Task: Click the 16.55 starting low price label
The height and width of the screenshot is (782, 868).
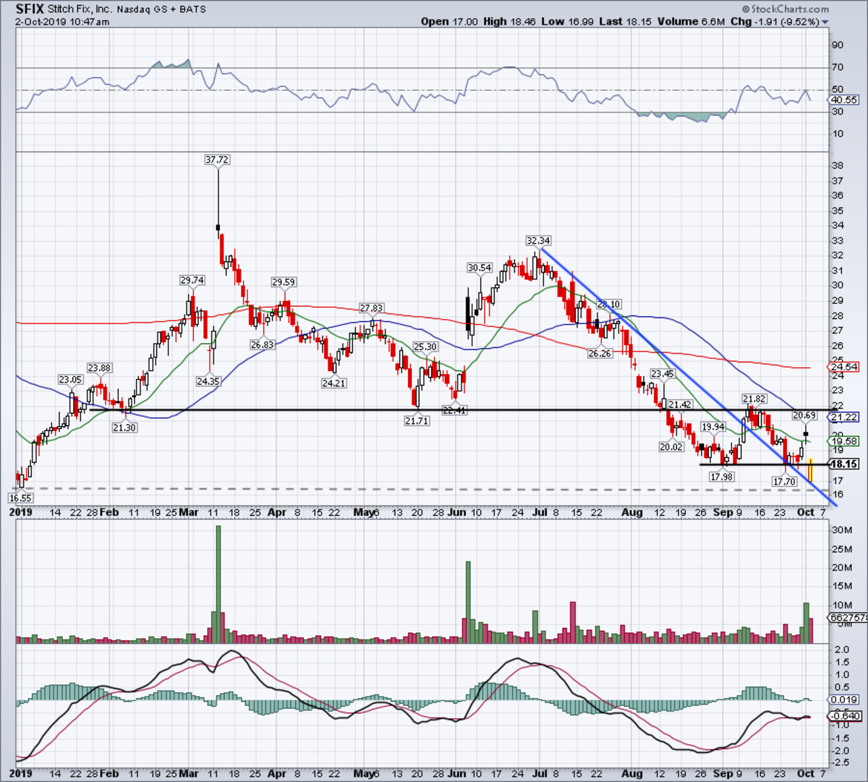Action: (21, 498)
